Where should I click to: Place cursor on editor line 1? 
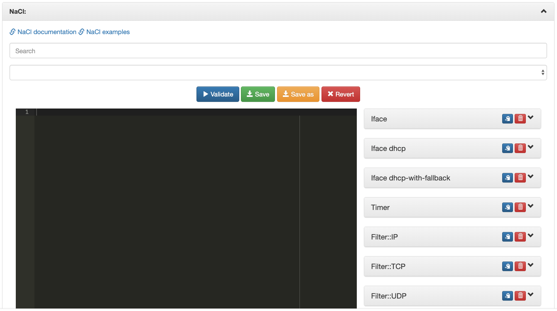click(x=196, y=112)
